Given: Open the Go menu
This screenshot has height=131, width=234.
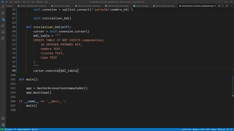Looking at the screenshot, I should pyautogui.click(x=29, y=2).
